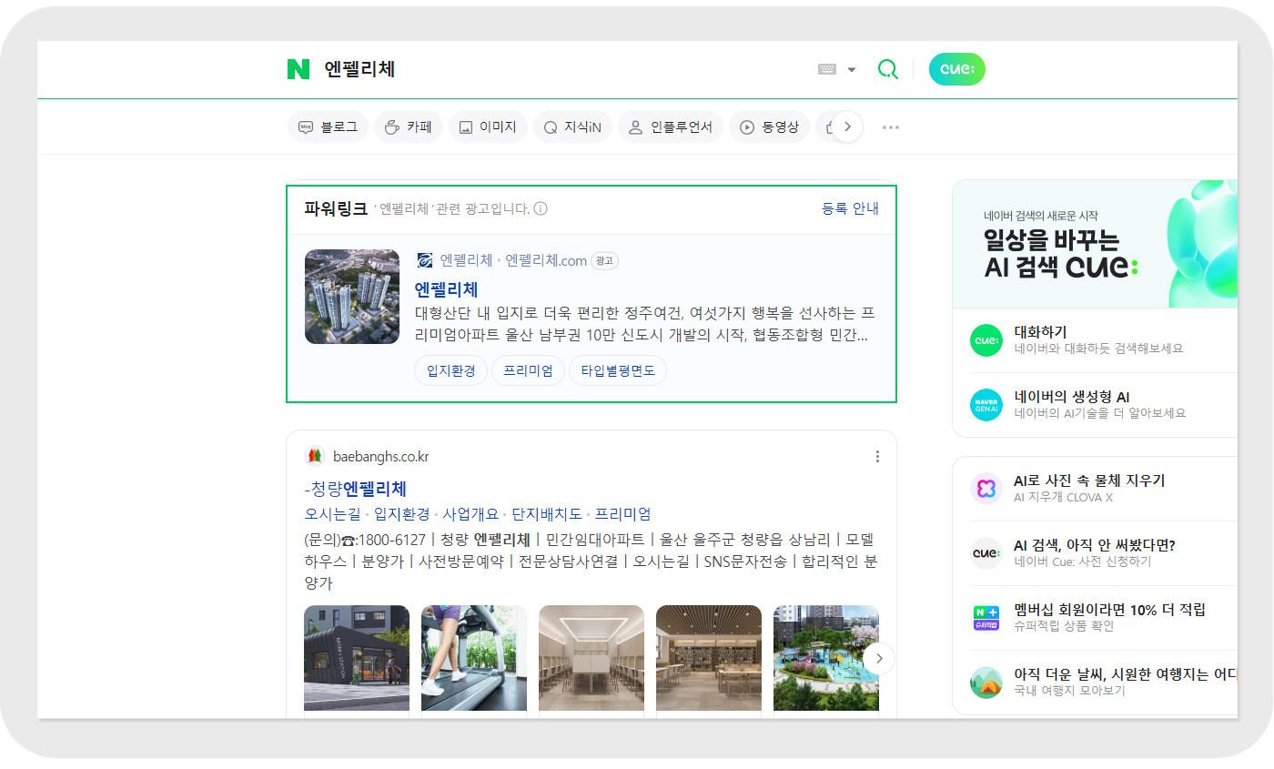Expand the keyboard input dropdown arrow
The width and height of the screenshot is (1274, 769).
(x=852, y=69)
